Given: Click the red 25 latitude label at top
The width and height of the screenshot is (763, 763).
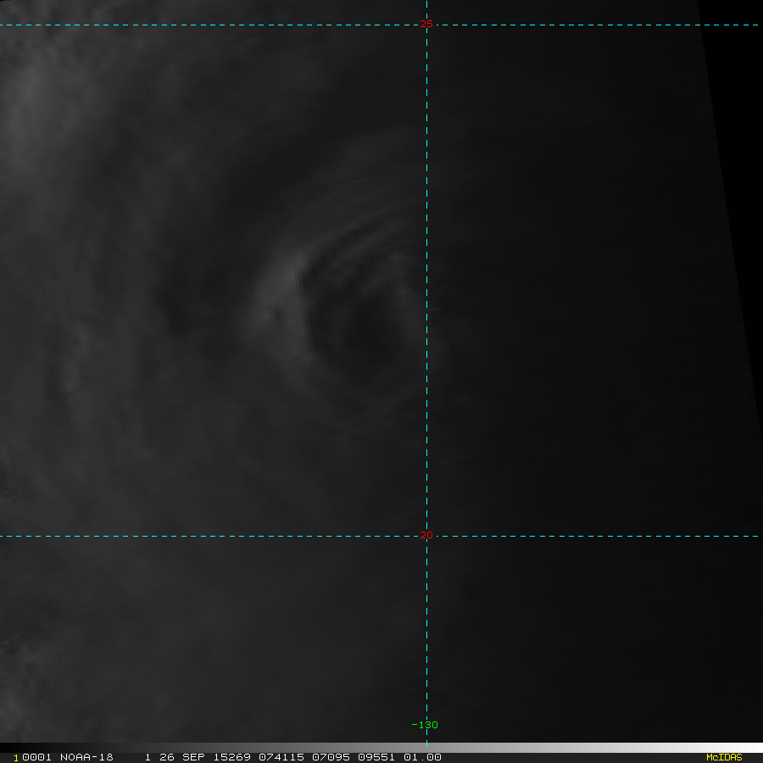Looking at the screenshot, I should (426, 24).
